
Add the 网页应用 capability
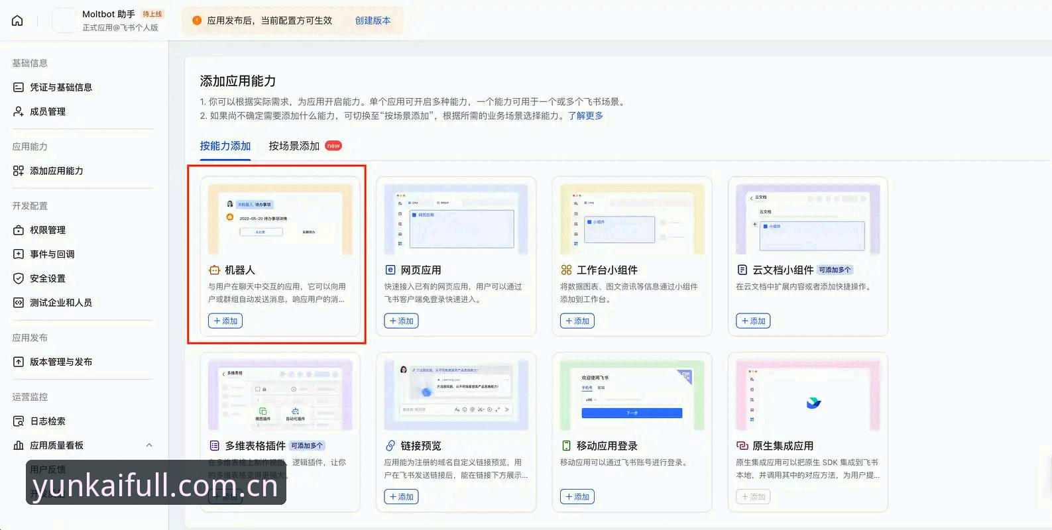402,321
